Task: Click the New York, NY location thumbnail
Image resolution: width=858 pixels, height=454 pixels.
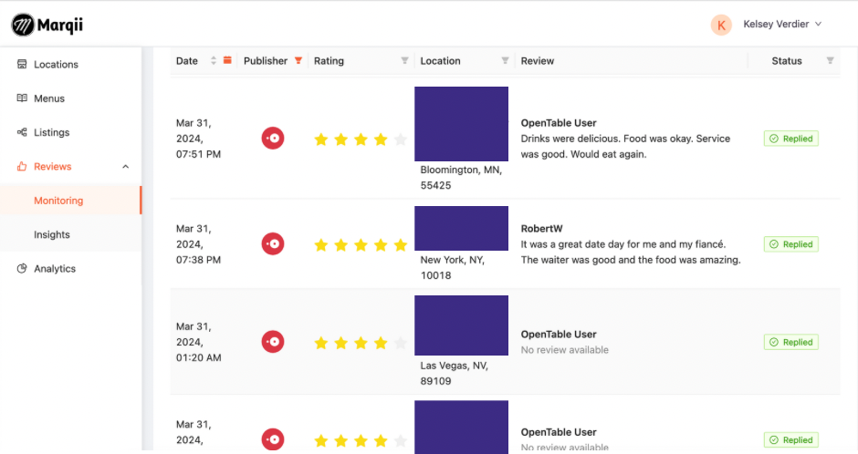Action: 461,228
